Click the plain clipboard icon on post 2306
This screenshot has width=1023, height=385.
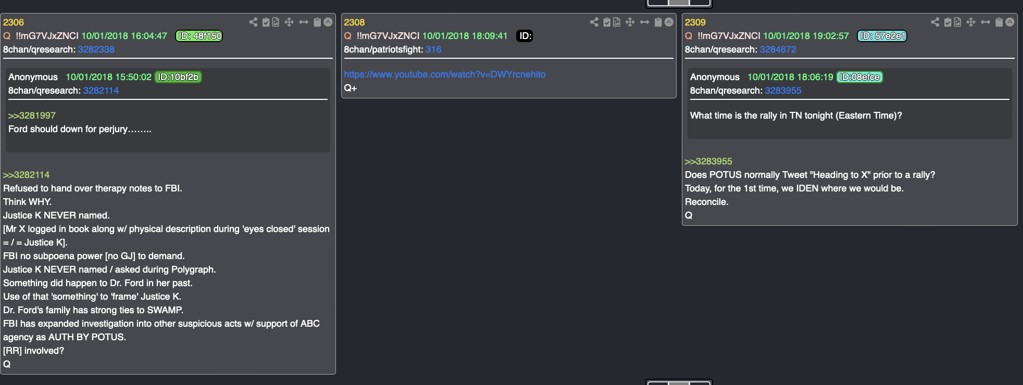coord(317,22)
